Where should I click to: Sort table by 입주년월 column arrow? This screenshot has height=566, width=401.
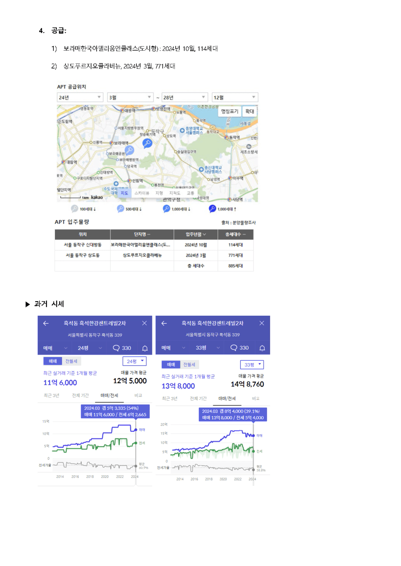tap(204, 234)
